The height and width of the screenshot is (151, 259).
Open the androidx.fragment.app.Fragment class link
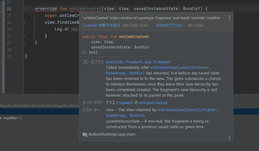pyautogui.click(x=138, y=62)
